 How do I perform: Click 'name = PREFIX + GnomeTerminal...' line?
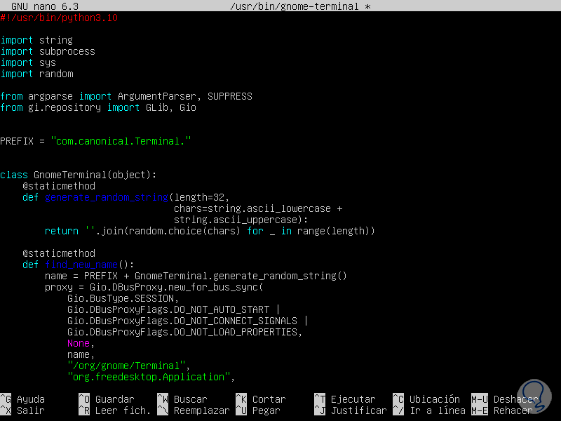coord(196,276)
